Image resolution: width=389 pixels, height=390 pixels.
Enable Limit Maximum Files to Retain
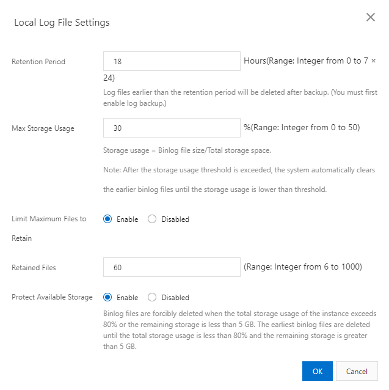tap(108, 219)
